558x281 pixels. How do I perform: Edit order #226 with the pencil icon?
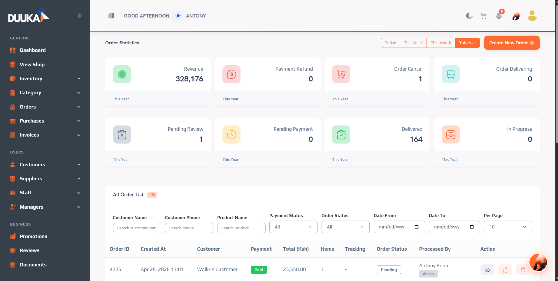505,270
